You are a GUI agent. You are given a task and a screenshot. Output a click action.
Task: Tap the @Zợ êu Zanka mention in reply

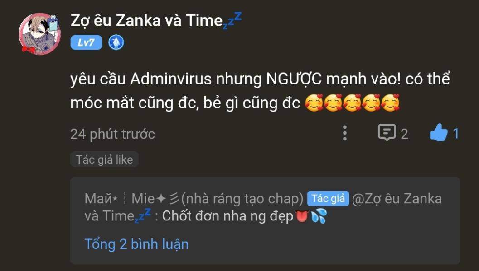click(x=397, y=199)
